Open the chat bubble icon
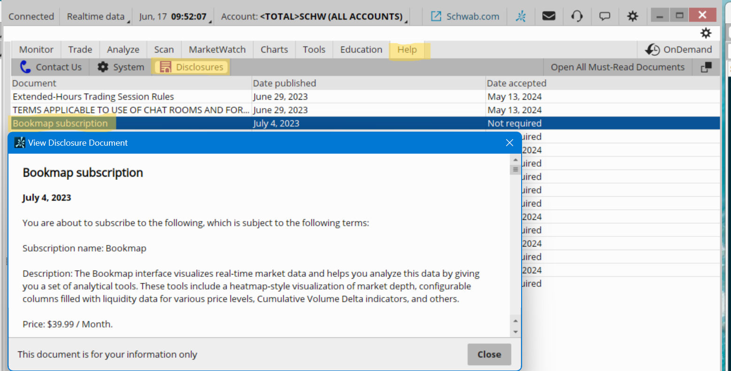The width and height of the screenshot is (731, 371). point(605,16)
